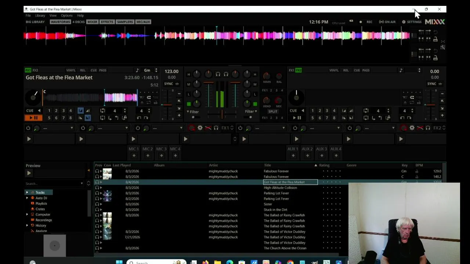Select Playlists in the library sidebar

coord(41,203)
